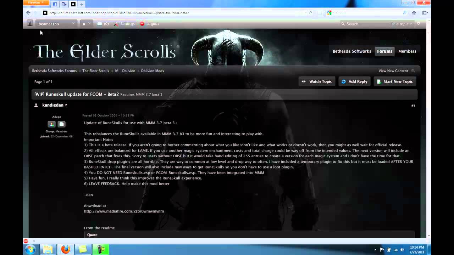Go to Oblivion Mods breadcrumb

tap(152, 71)
